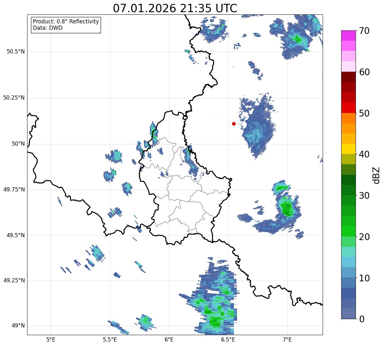384x346 pixels.
Task: Select the plot title 07.01.2026 21:35 UTC
Action: tap(175, 8)
